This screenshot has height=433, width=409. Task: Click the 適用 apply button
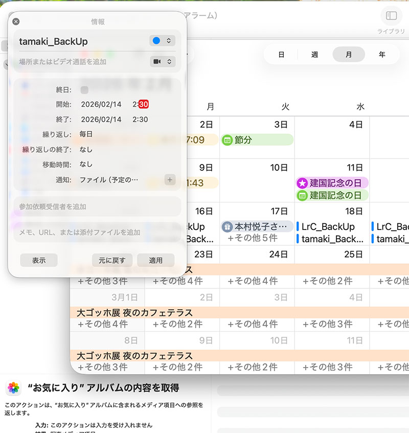(155, 260)
